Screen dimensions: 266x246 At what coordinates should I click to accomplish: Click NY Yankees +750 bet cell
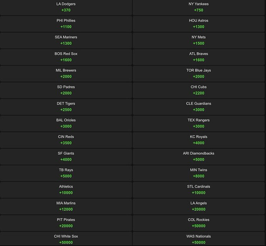[199, 7]
